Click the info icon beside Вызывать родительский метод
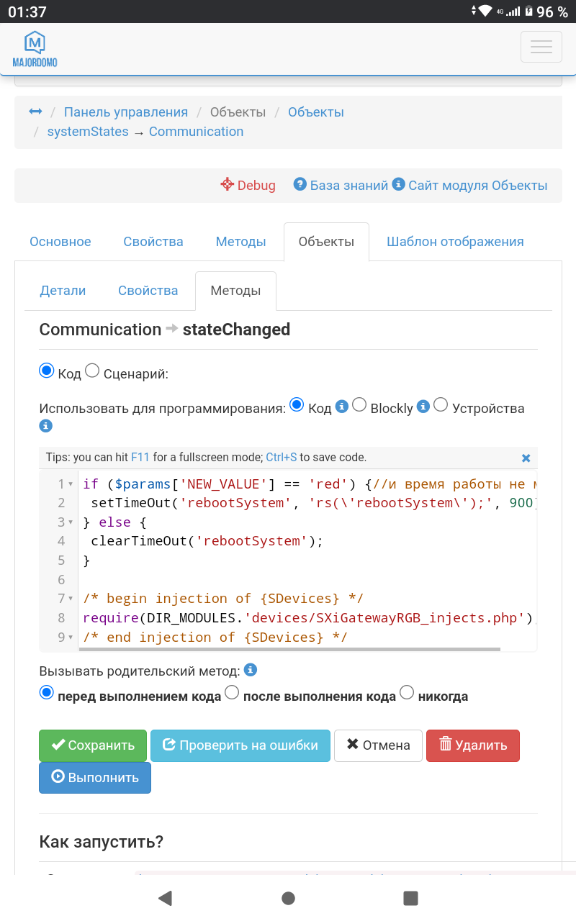Viewport: 576px width, 921px height. click(250, 670)
